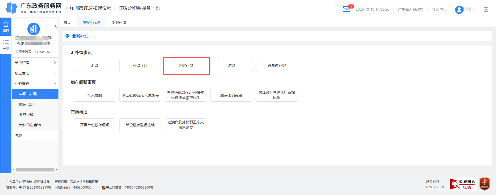Click the 跨单位补缴 button
Screen dimensions: 496x195
277,65
